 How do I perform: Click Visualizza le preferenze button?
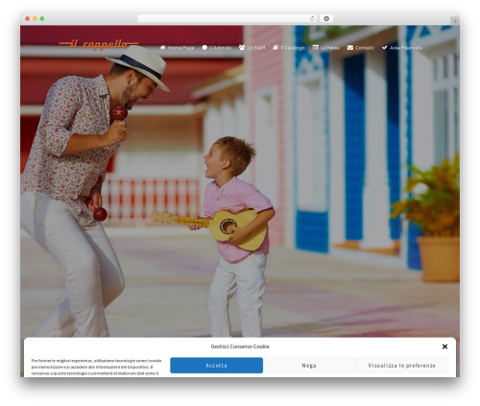[x=402, y=366]
